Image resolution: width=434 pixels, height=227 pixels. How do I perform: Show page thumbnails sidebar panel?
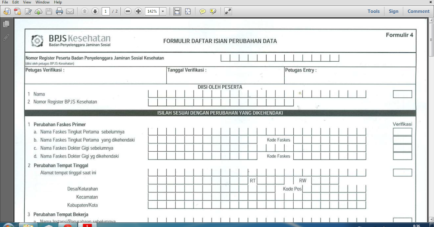[x=6, y=24]
